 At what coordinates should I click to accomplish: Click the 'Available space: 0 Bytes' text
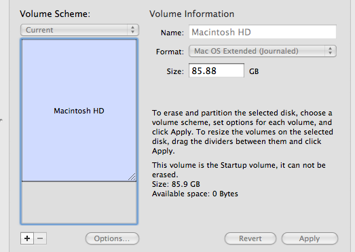(195, 194)
